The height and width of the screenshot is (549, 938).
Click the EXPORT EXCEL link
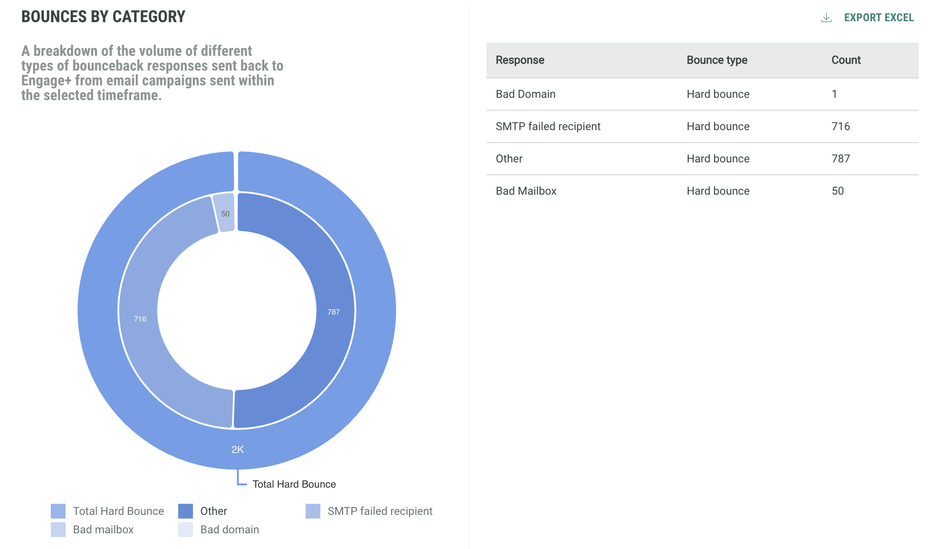pyautogui.click(x=878, y=18)
